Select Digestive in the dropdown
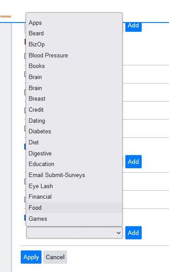The width and height of the screenshot is (169, 272). 74,153
